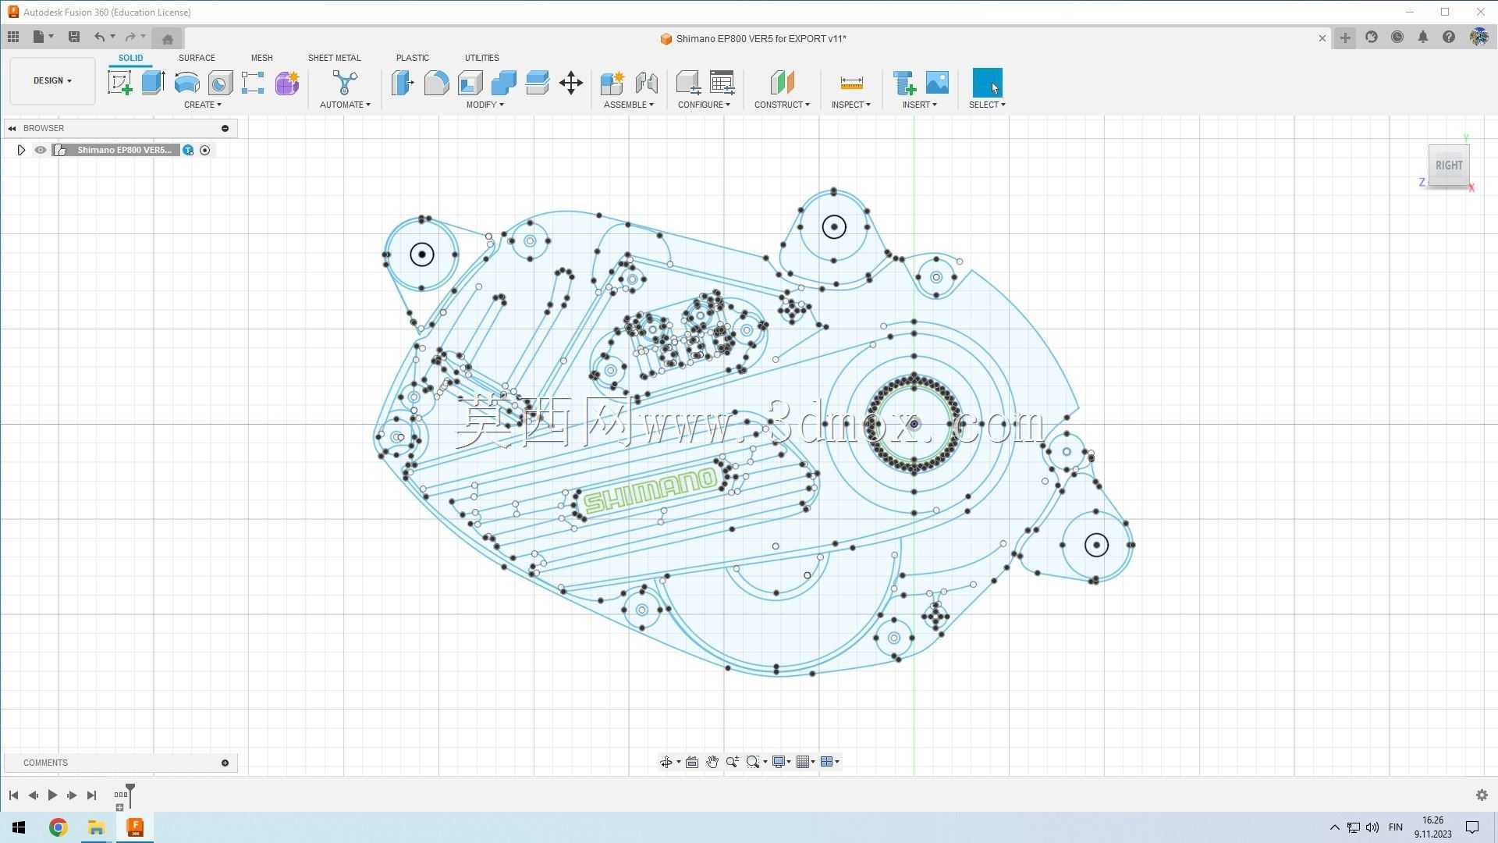Open Chrome from the taskbar
Image resolution: width=1498 pixels, height=843 pixels.
click(58, 827)
